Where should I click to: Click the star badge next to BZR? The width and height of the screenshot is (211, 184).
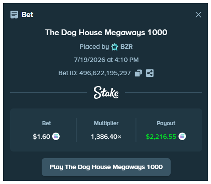click(x=114, y=47)
